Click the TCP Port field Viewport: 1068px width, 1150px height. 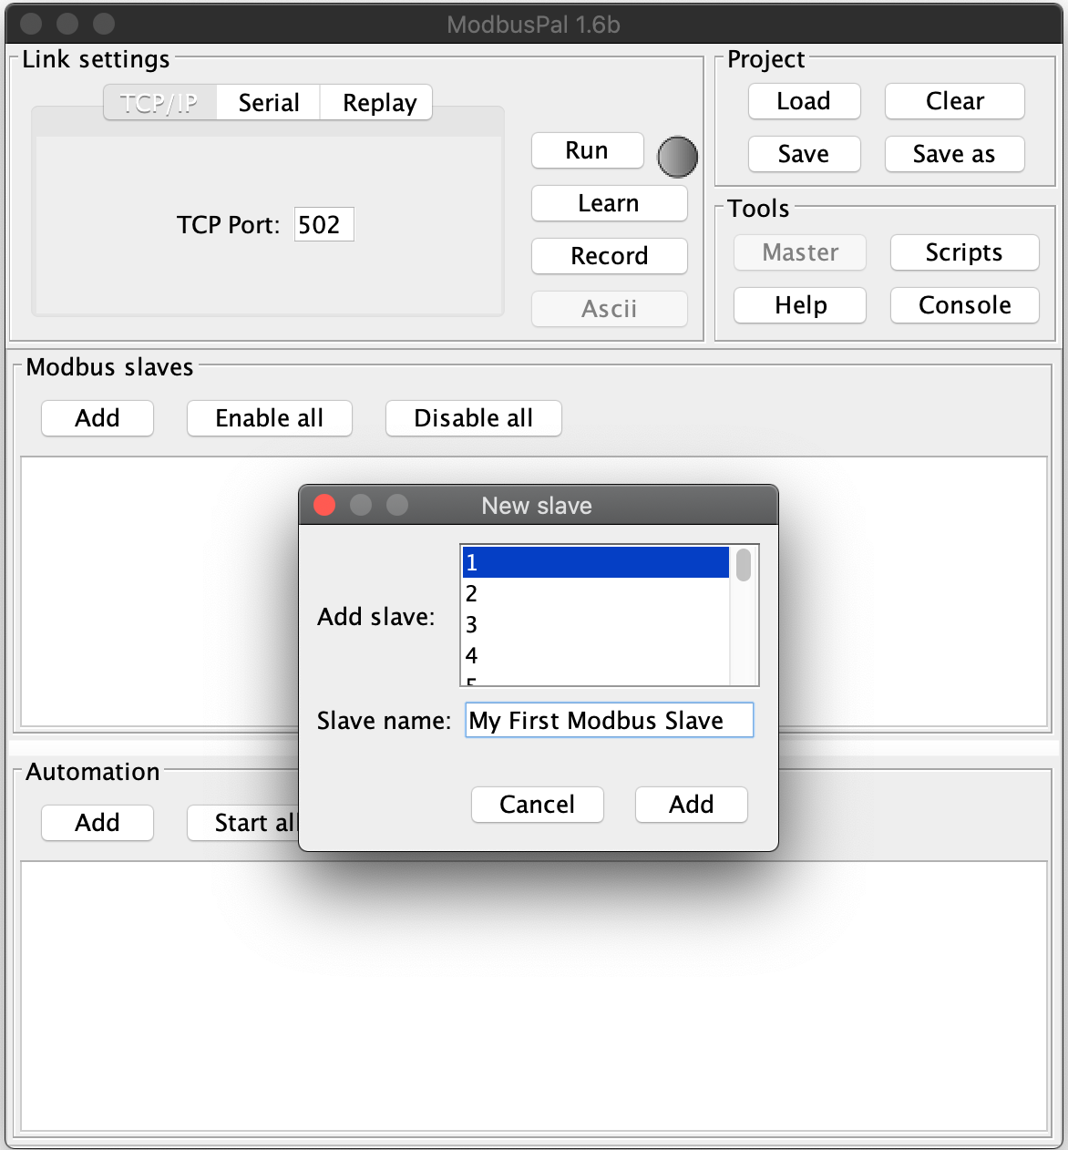323,224
